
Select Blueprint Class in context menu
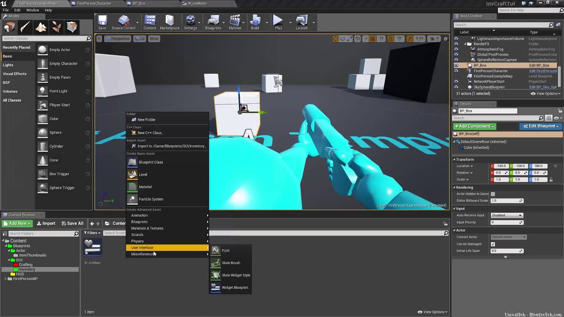167,162
